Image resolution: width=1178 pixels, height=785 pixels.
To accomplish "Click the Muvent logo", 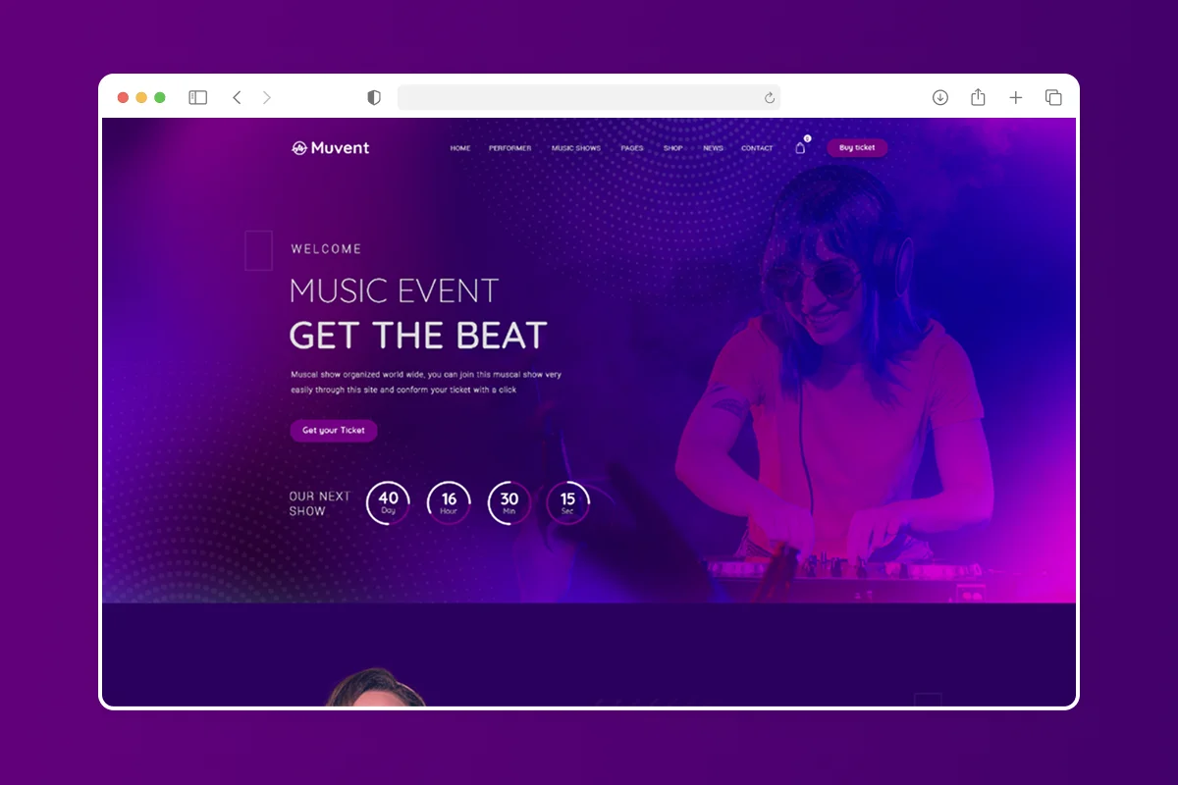I will [x=331, y=148].
